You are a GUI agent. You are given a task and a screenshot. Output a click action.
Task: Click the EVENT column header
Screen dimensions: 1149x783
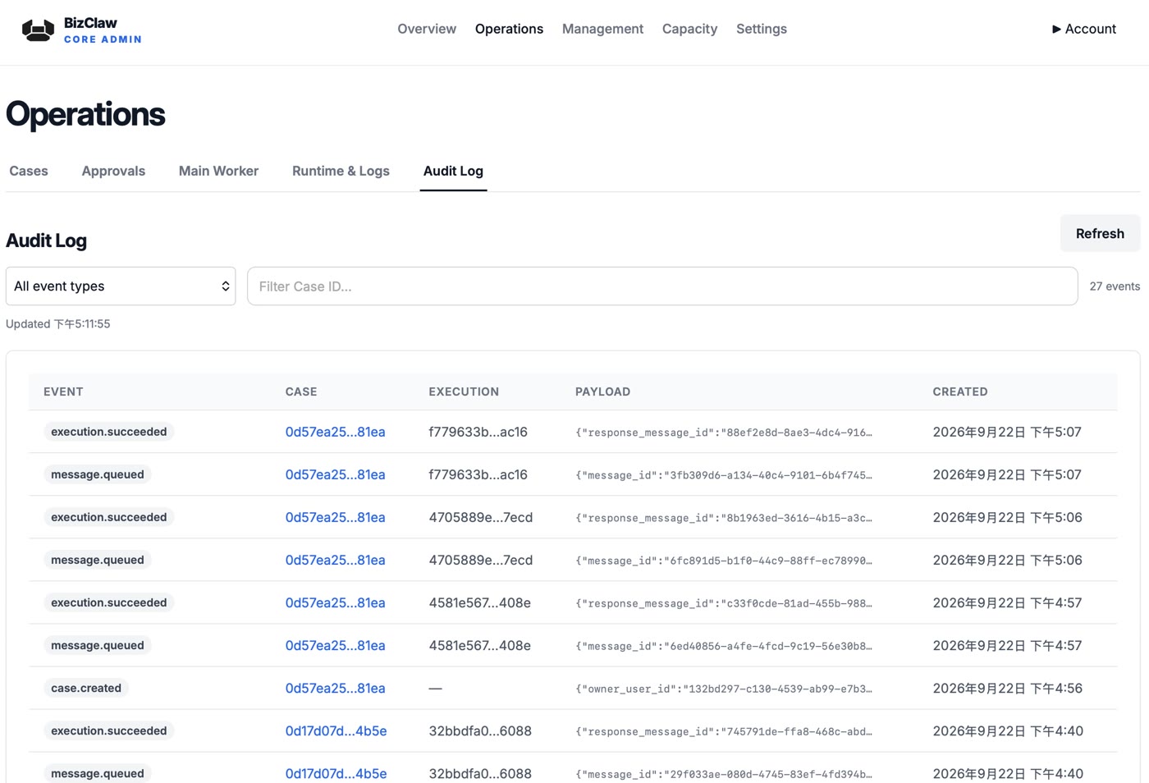coord(63,391)
